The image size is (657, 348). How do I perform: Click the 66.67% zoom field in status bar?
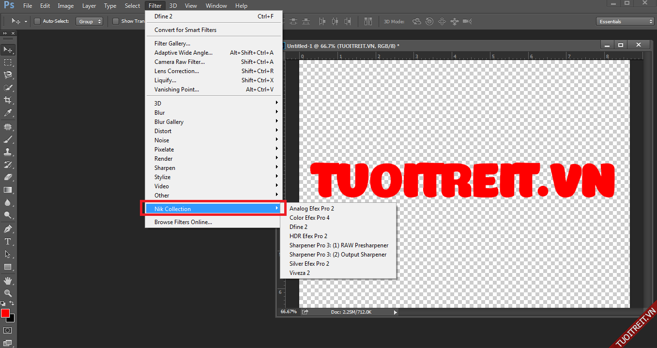click(289, 312)
